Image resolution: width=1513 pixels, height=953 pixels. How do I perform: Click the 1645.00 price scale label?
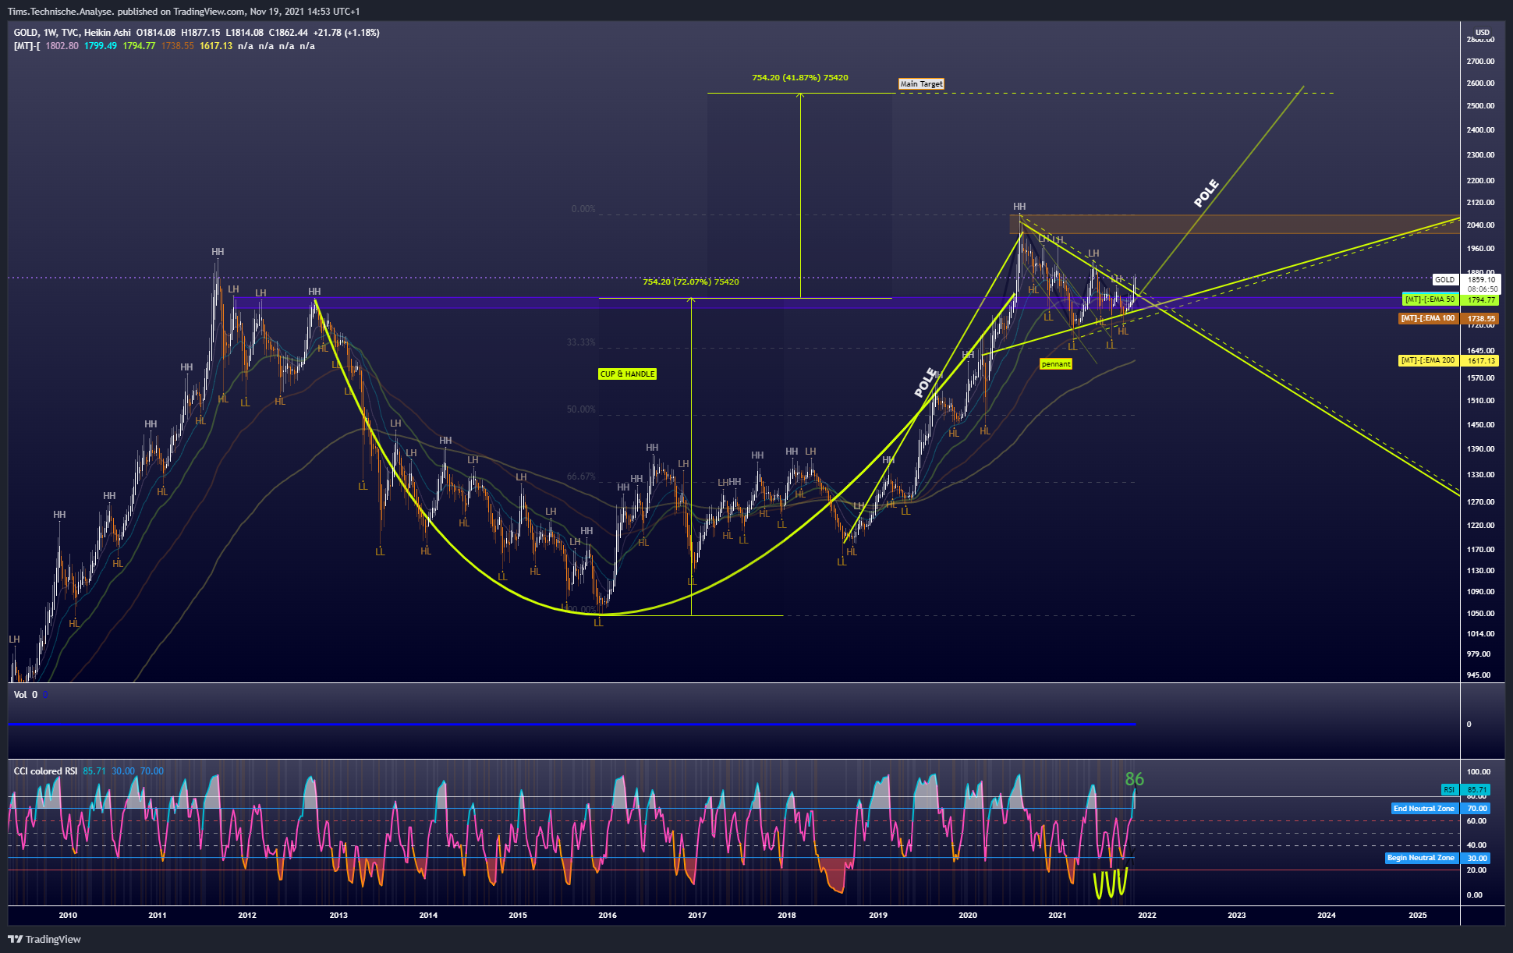click(1480, 351)
